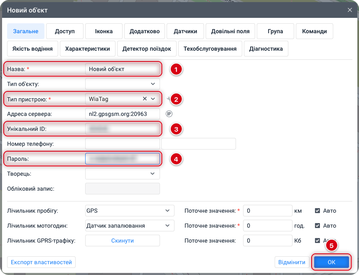
Task: Click engine hours Поточне значення field
Action: pos(268,226)
